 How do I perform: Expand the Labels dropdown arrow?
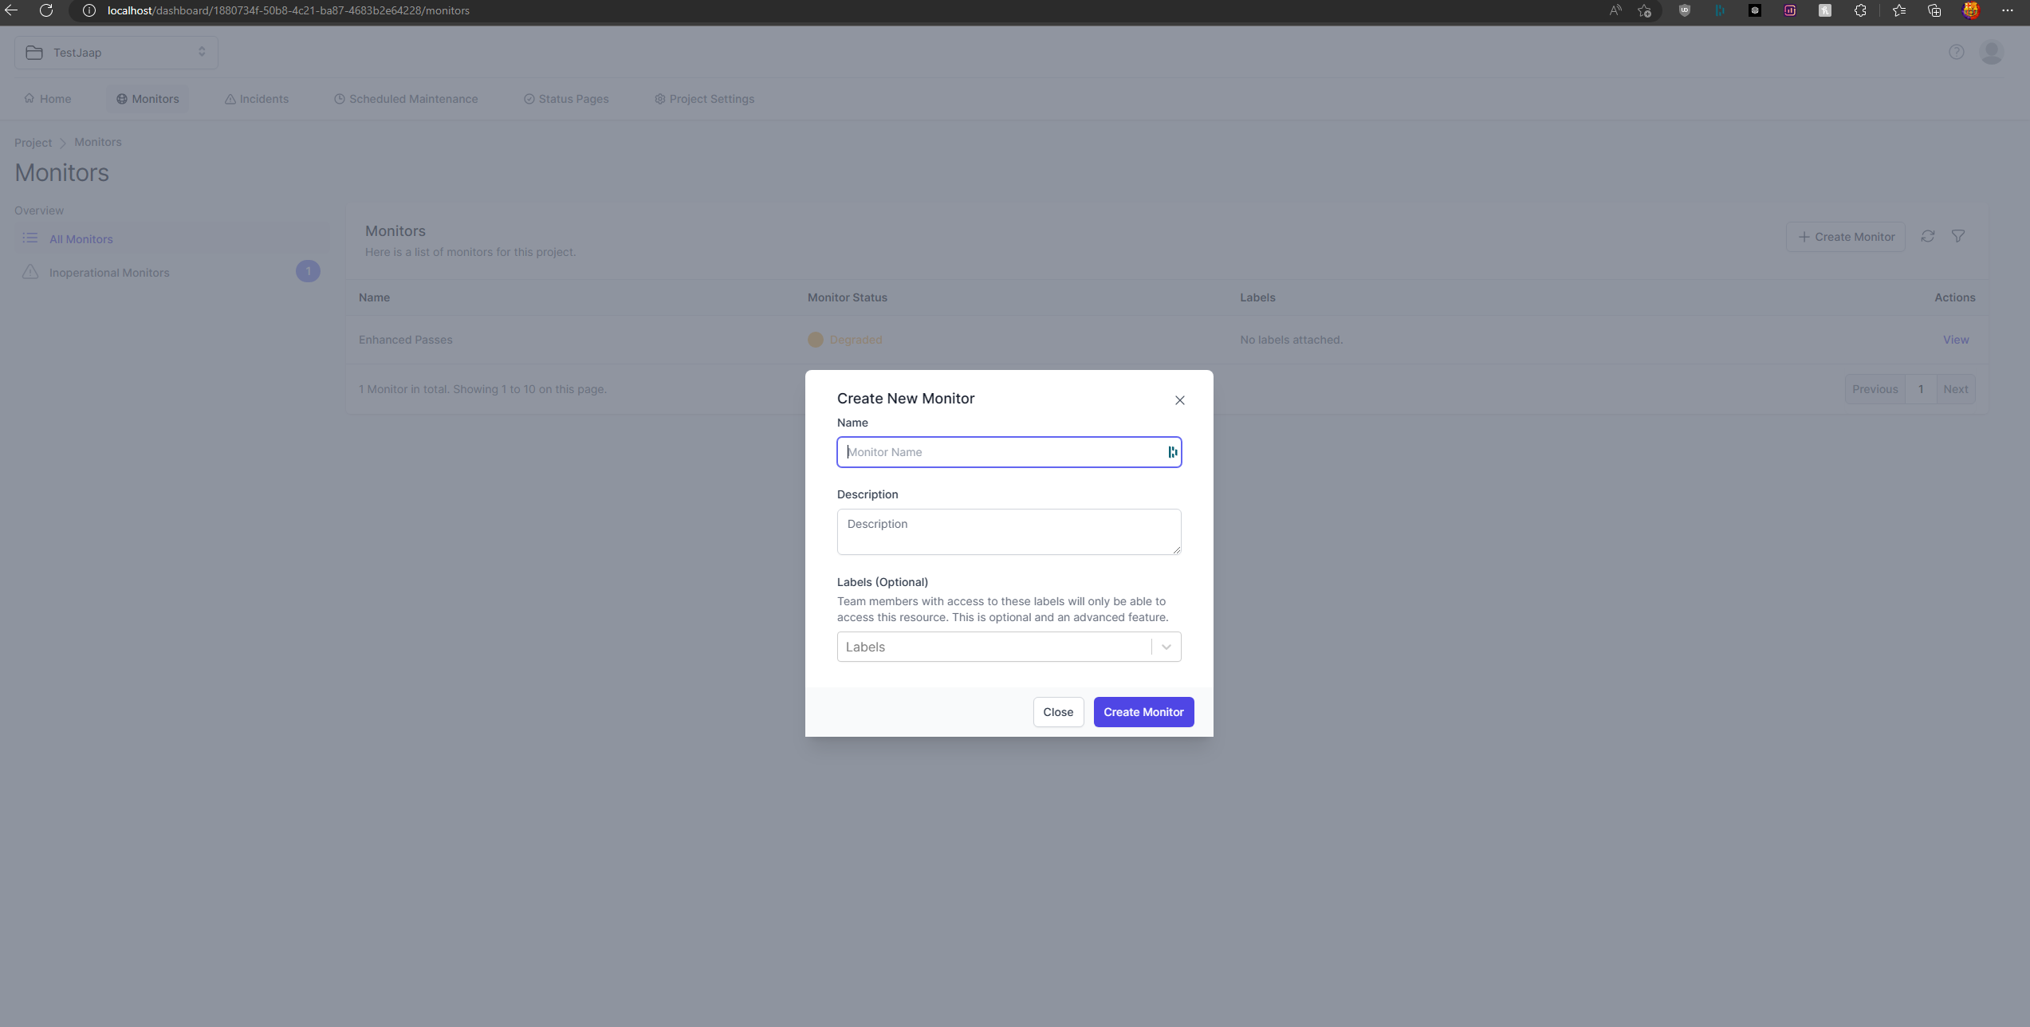1166,647
